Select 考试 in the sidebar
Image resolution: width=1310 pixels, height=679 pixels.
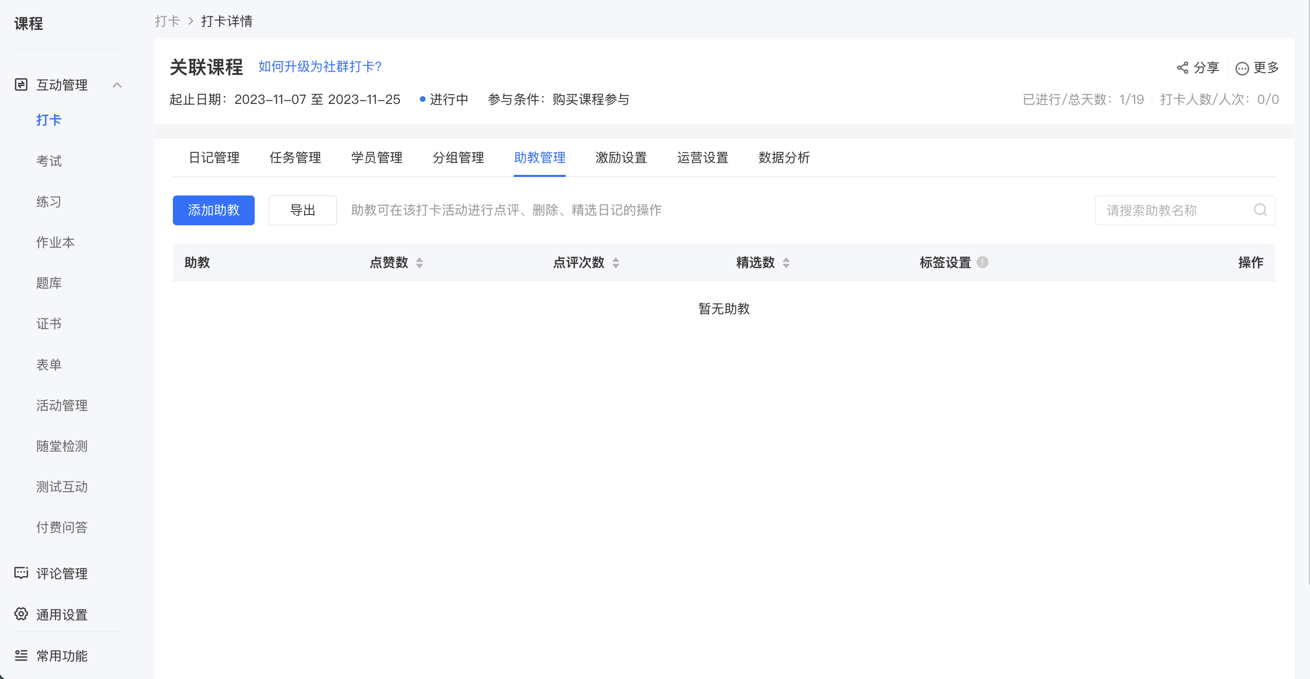49,161
